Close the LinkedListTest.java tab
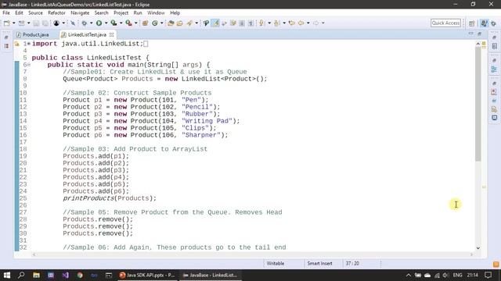Viewport: 501px width, 281px height. 111,34
